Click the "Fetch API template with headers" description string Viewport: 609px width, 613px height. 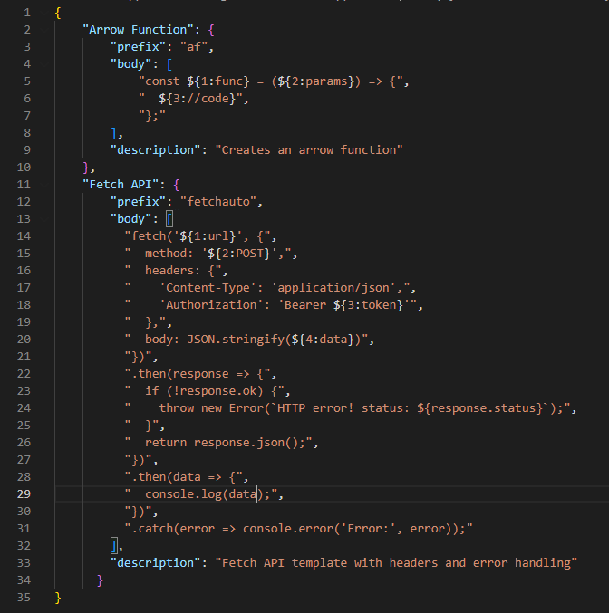(396, 563)
